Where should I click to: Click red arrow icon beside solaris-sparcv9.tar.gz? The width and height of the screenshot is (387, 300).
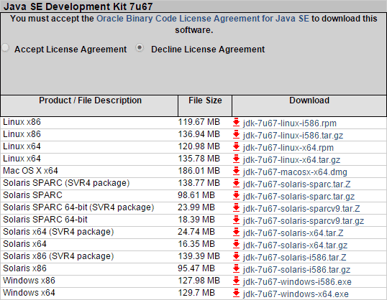point(236,220)
